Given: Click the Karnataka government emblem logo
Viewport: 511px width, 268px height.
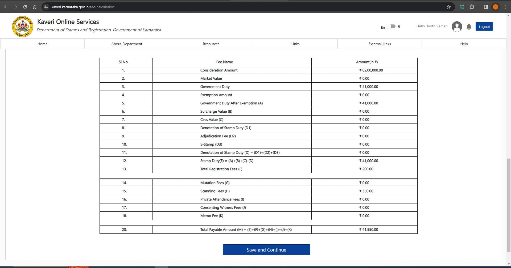Looking at the screenshot, I should 23,27.
